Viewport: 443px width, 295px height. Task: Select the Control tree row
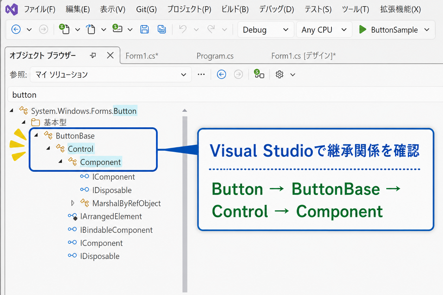click(80, 149)
